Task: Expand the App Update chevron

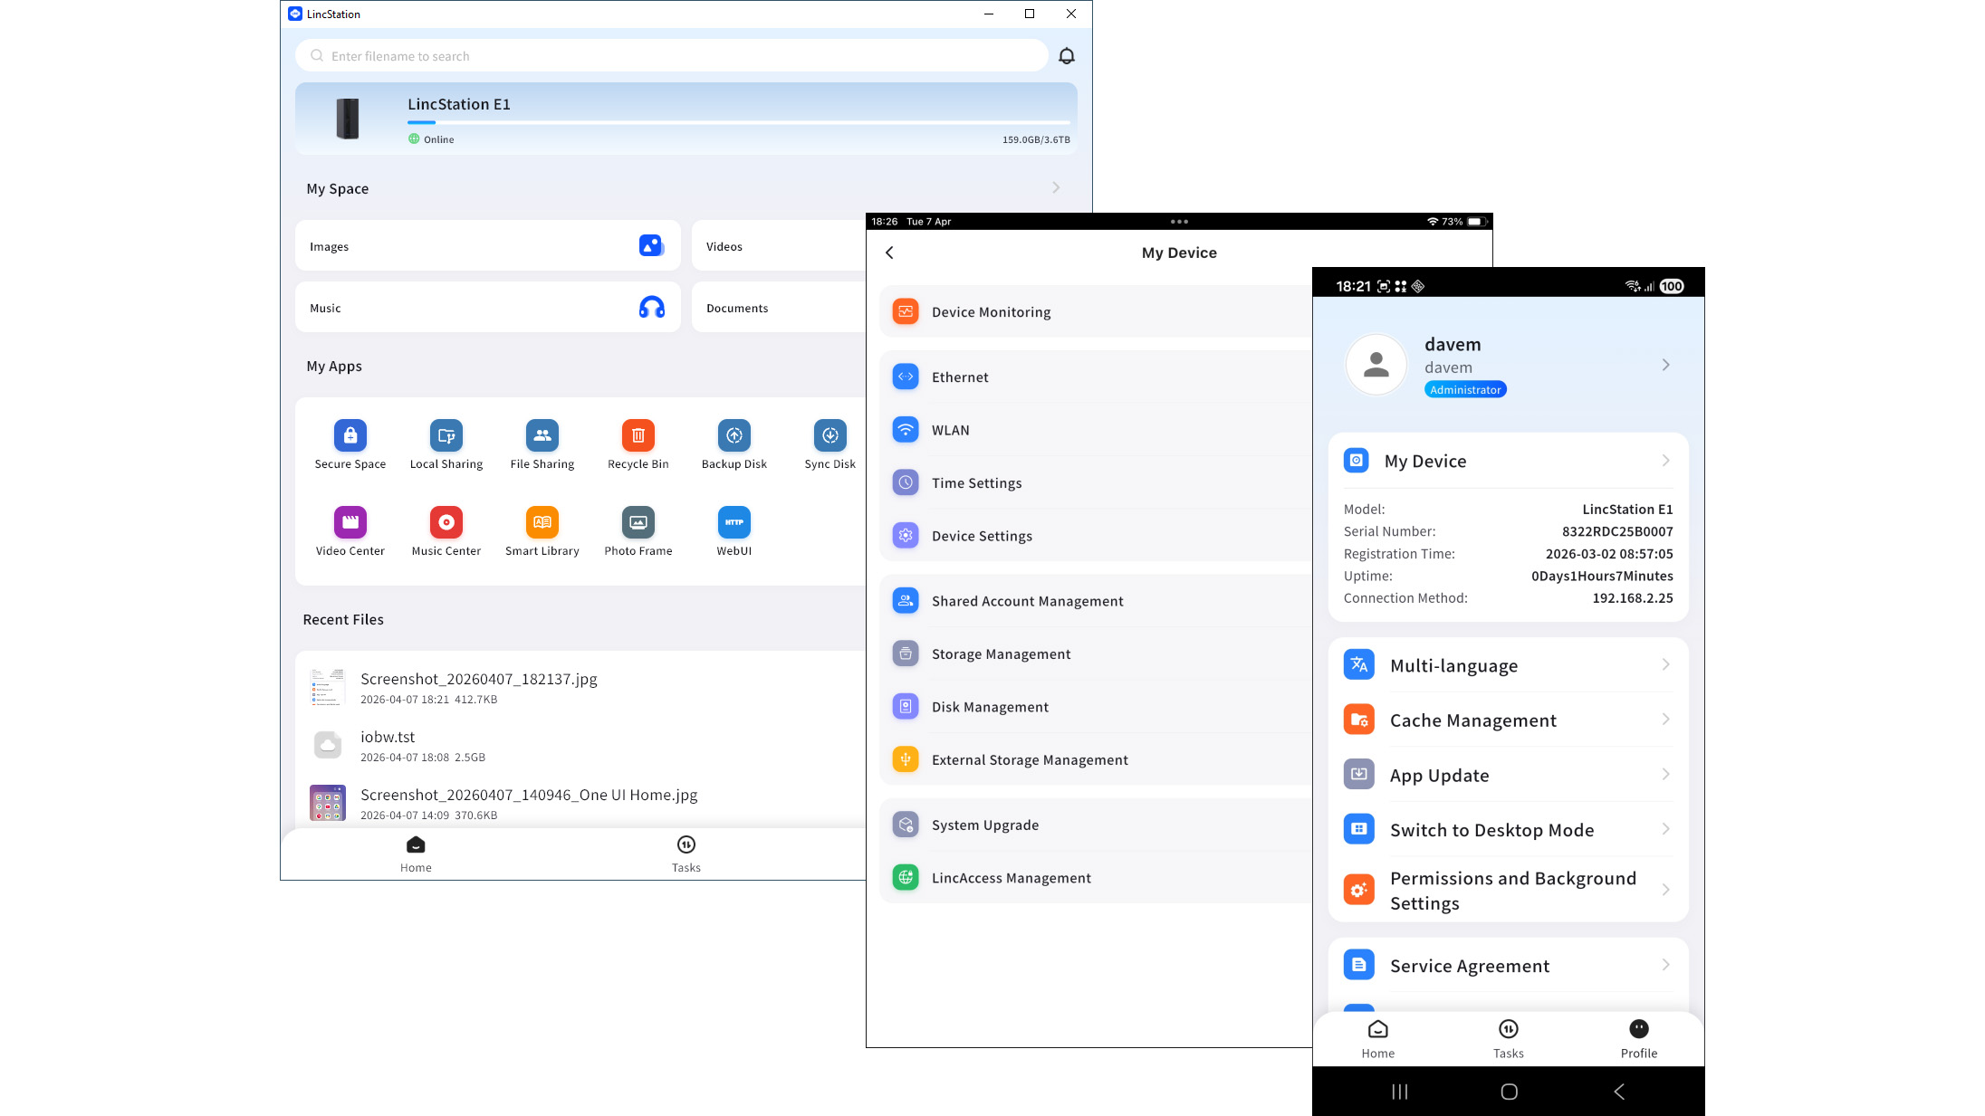Action: pos(1665,775)
